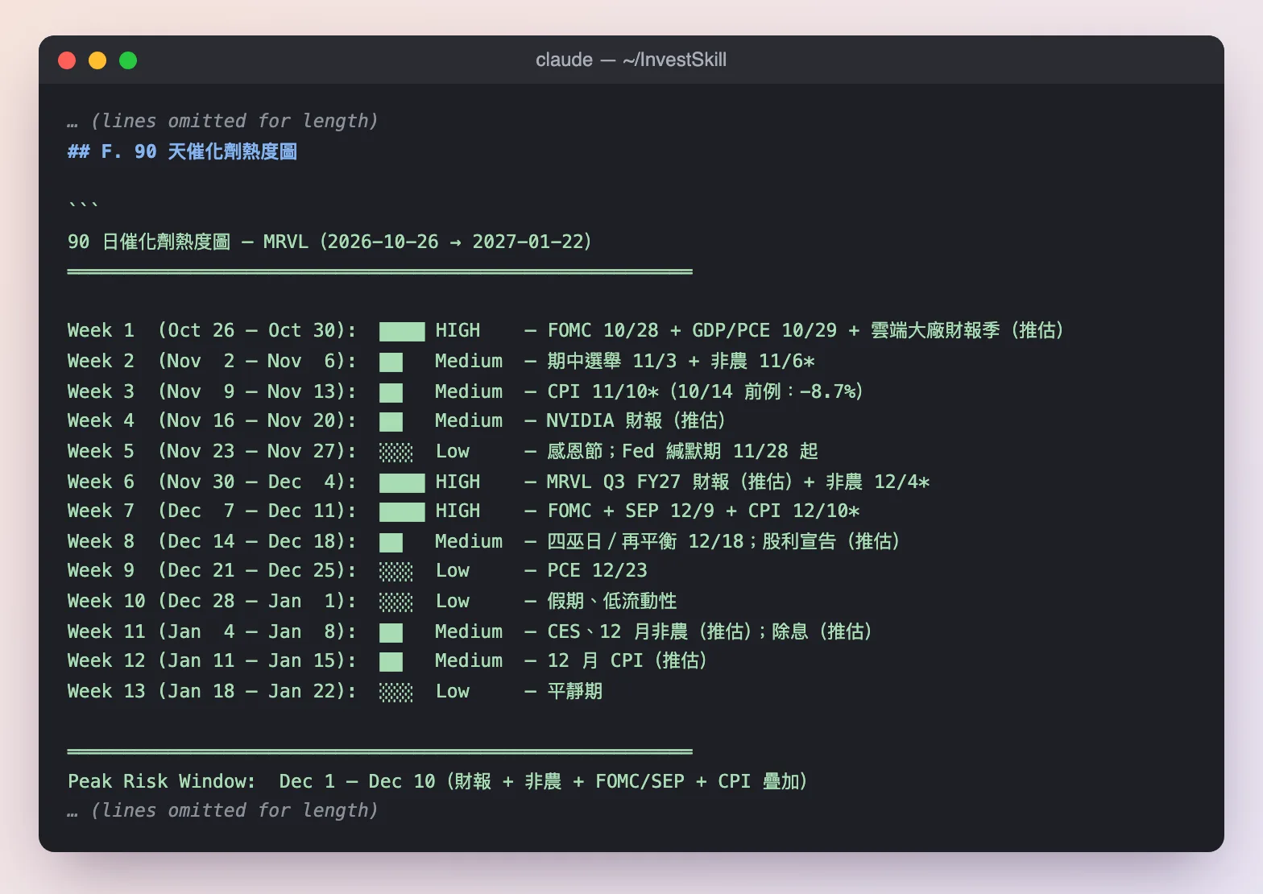This screenshot has width=1263, height=894.
Task: Click the dotted Low bar for Week 5
Action: (395, 452)
